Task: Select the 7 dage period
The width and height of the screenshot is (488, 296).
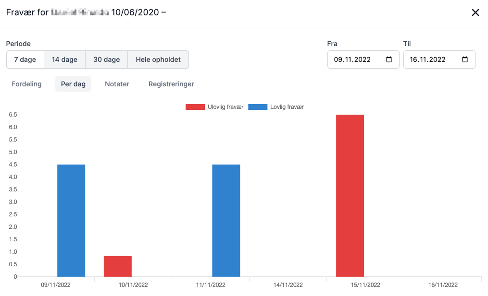Action: click(25, 59)
